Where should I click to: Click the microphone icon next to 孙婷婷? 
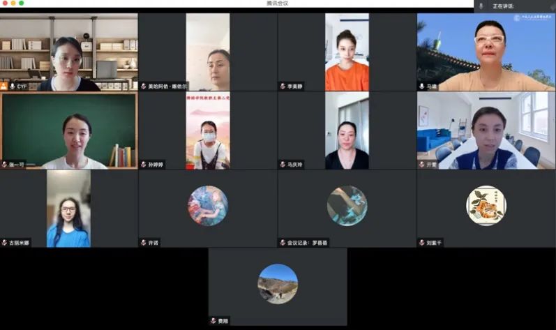click(x=143, y=165)
